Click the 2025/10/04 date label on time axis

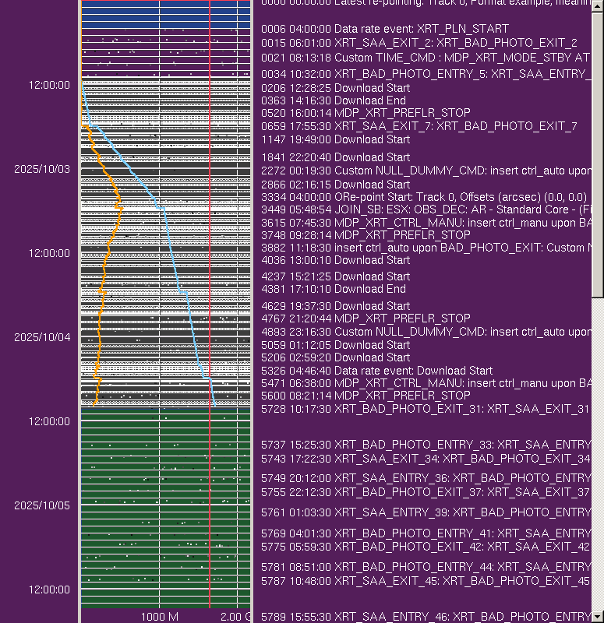pyautogui.click(x=41, y=337)
